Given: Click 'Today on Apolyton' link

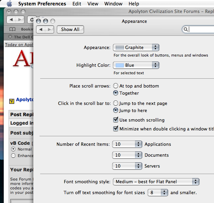Looking at the screenshot, I should (19, 45).
